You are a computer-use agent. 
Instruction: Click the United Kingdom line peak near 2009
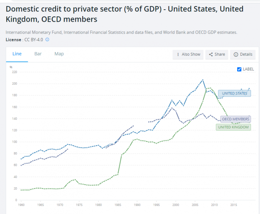tap(210, 88)
